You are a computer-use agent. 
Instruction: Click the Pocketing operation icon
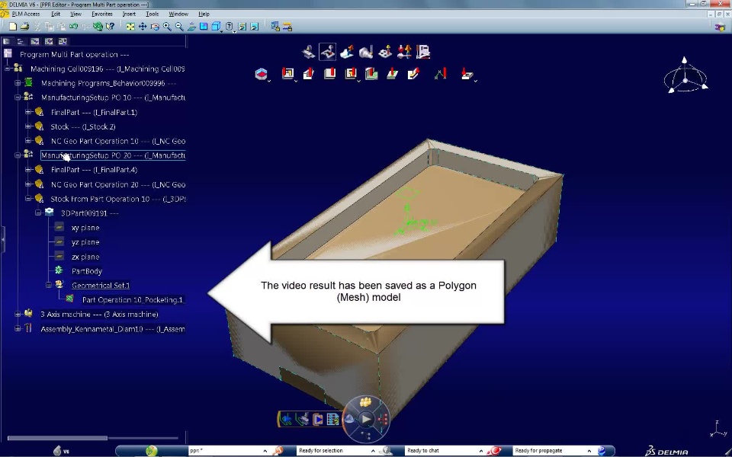click(287, 73)
